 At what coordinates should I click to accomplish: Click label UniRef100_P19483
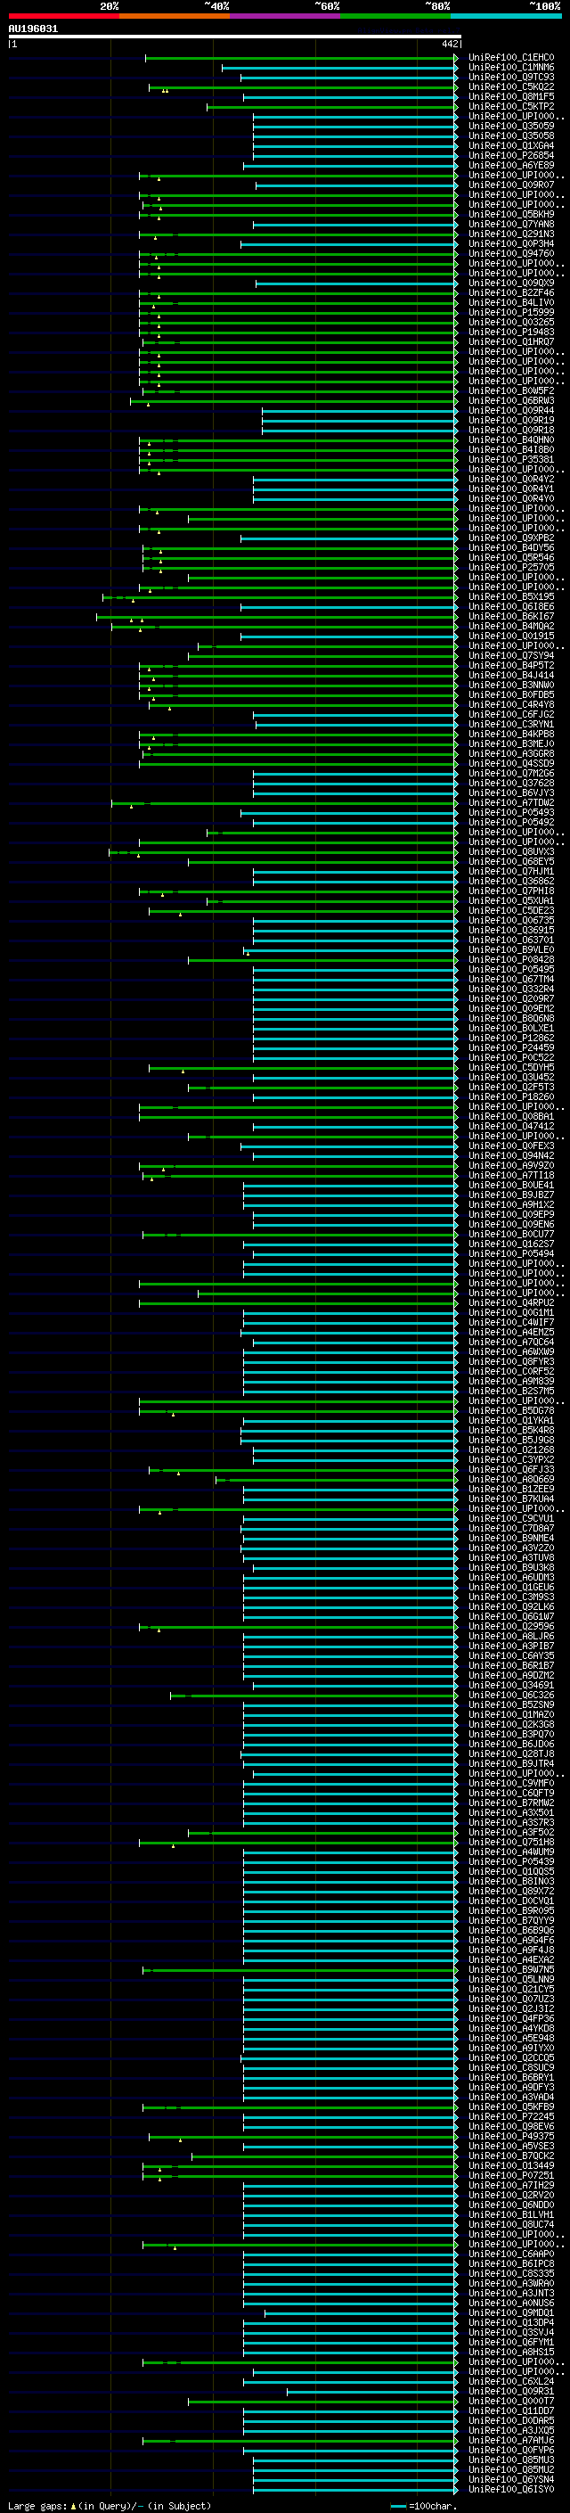pyautogui.click(x=510, y=332)
